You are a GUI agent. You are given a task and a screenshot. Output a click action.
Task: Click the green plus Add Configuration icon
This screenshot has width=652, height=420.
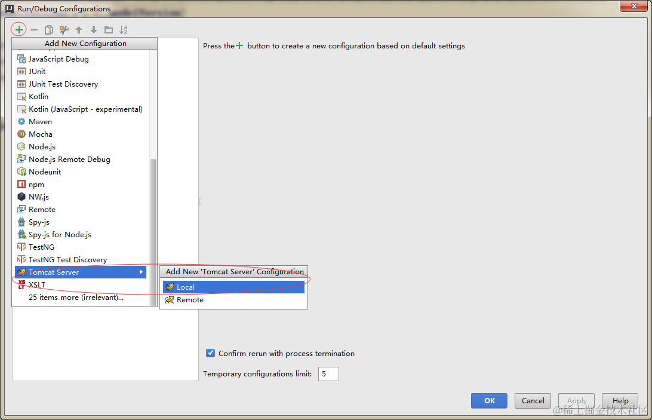click(19, 29)
